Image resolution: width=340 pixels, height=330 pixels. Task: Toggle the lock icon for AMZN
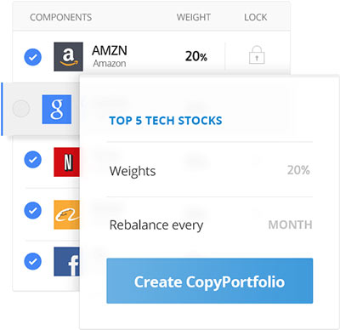tap(257, 54)
